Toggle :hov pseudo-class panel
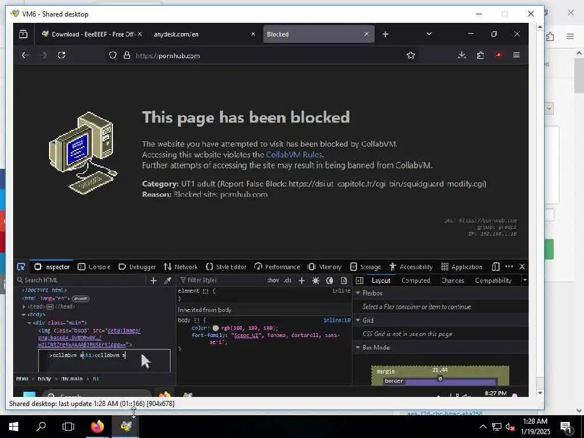Image resolution: width=584 pixels, height=438 pixels. click(273, 280)
